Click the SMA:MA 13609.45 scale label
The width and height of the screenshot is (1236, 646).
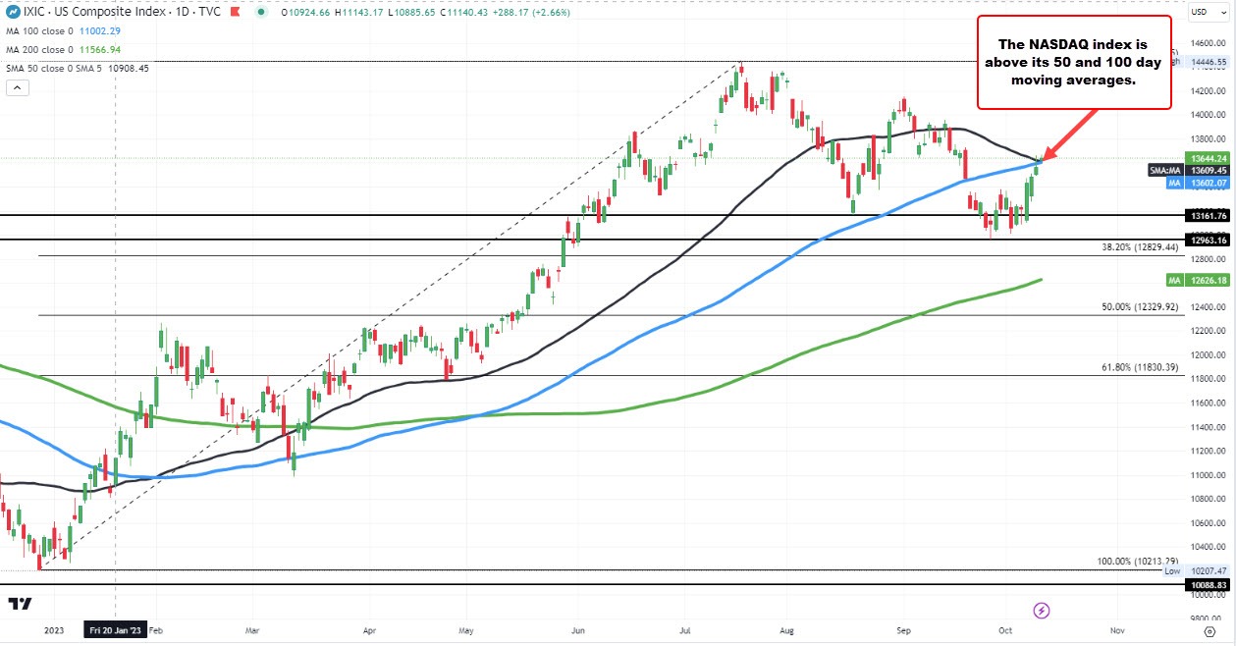coord(1187,170)
